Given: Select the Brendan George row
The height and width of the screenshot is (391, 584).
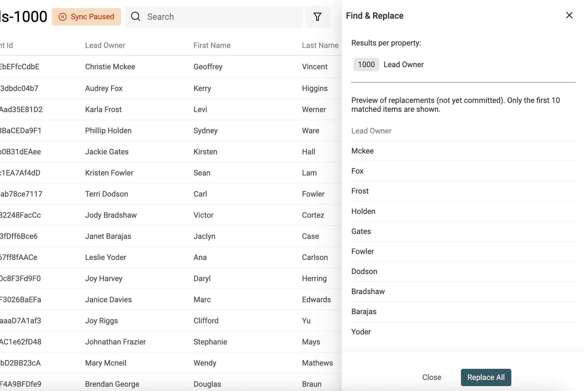Looking at the screenshot, I should [112, 384].
